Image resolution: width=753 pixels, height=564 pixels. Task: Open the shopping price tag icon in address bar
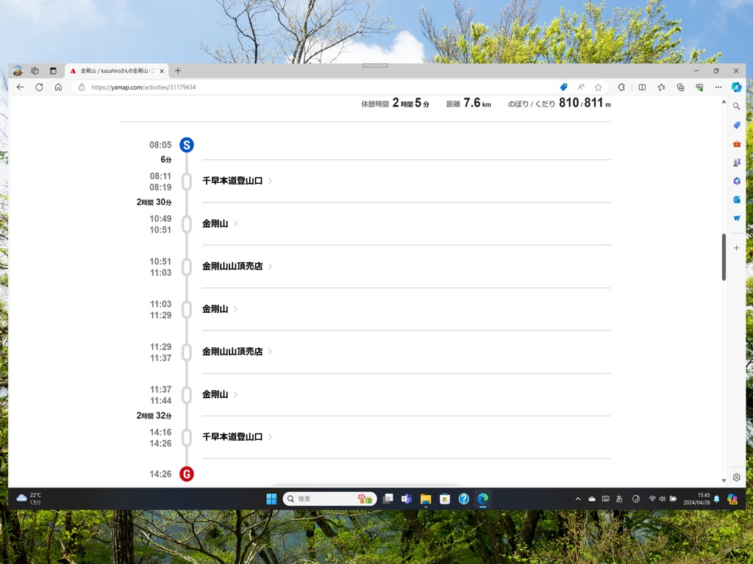[x=564, y=87]
